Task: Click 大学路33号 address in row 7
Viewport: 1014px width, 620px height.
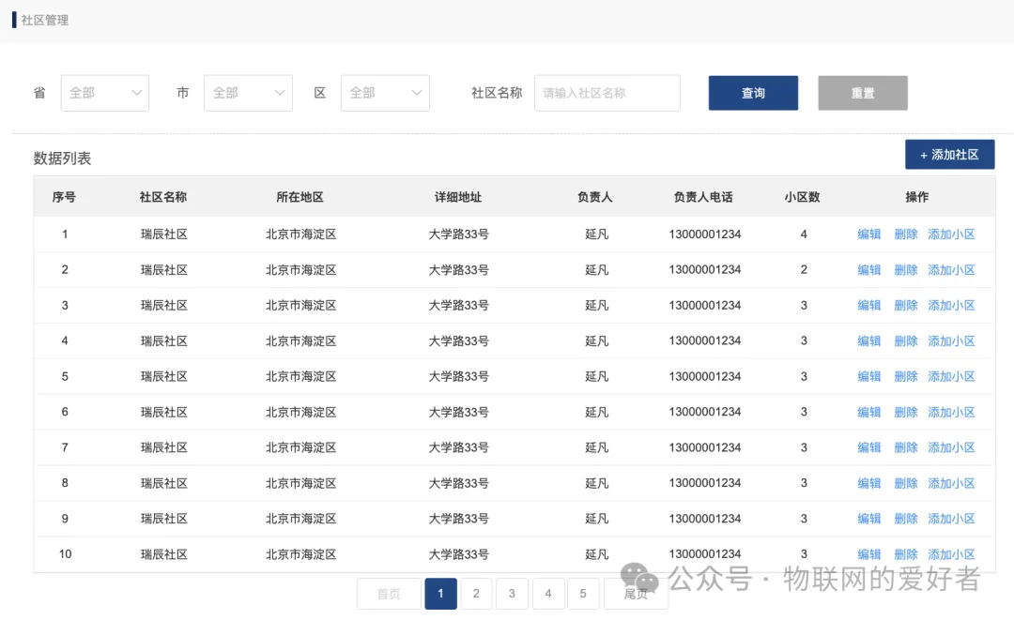Action: coord(458,447)
